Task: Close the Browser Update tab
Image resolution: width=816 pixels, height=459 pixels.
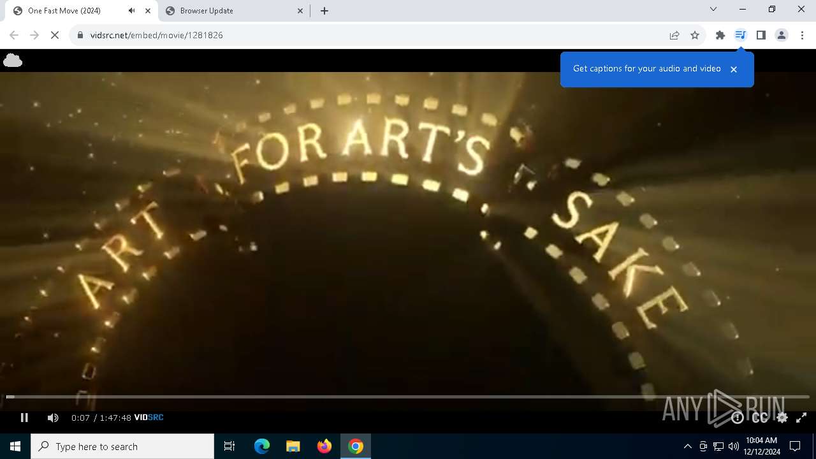Action: coord(301,11)
